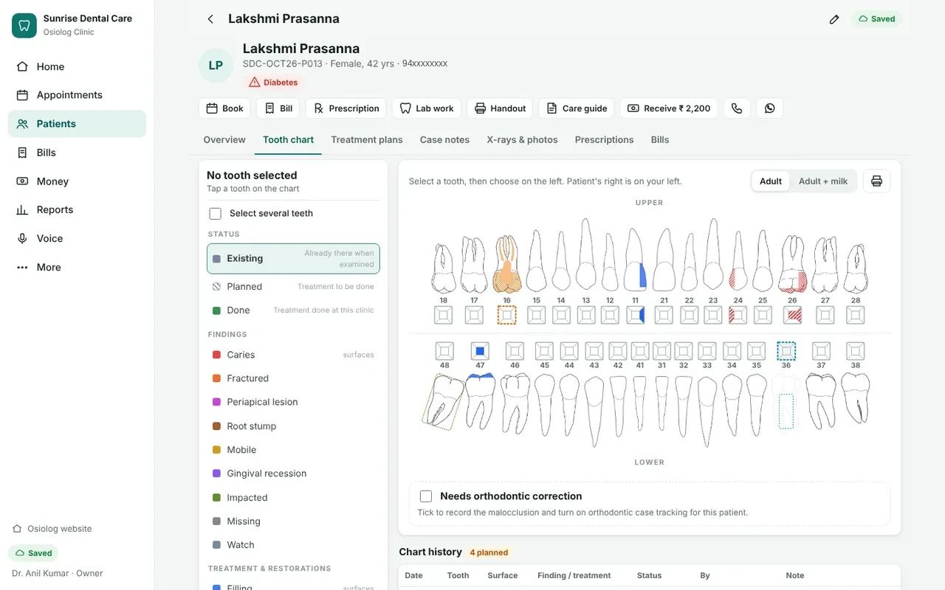Open Bills in the sidebar
The height and width of the screenshot is (590, 945).
[77, 153]
